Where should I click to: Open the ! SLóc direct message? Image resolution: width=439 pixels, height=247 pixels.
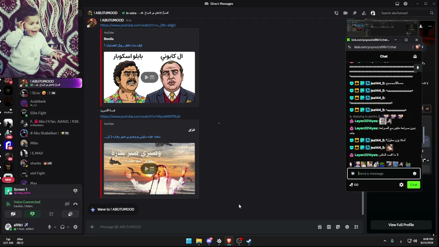[50, 93]
